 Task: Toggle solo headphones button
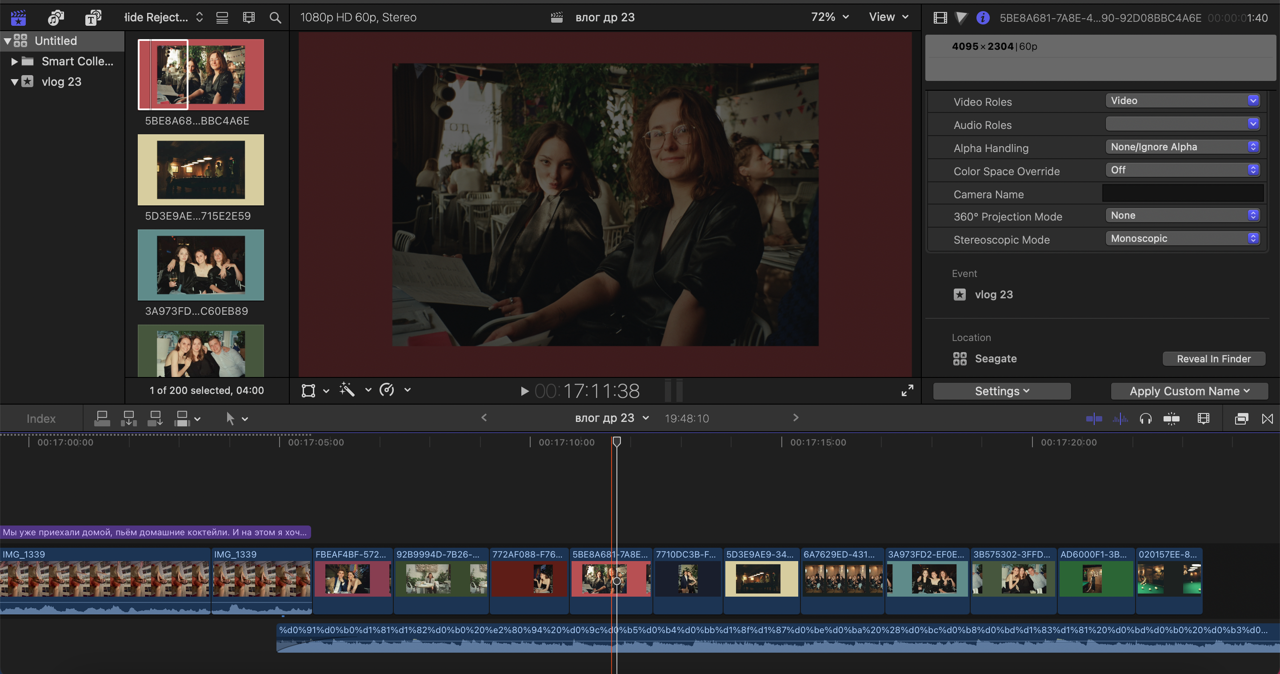click(1145, 419)
